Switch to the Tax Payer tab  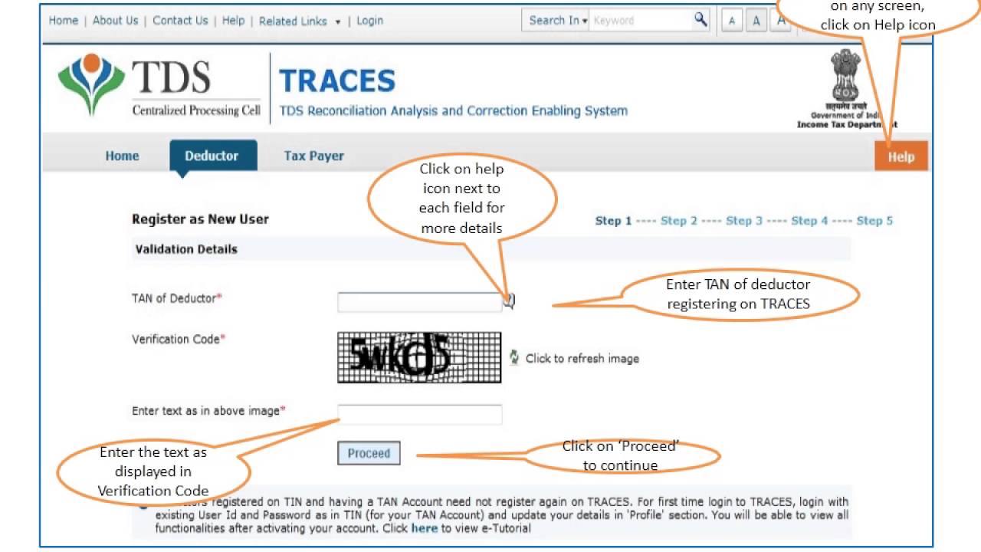[x=313, y=156]
